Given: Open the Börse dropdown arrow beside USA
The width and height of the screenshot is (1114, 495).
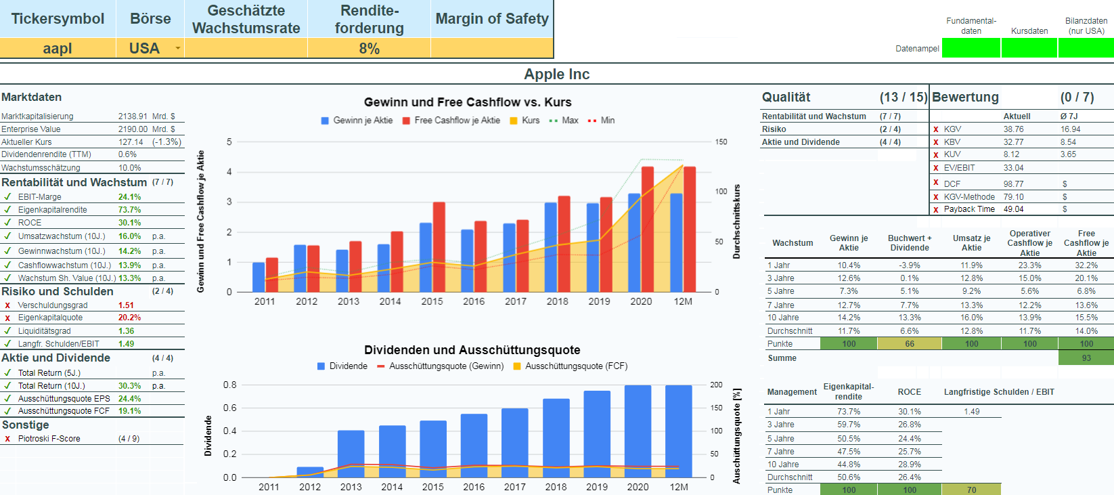Looking at the screenshot, I should (x=178, y=48).
